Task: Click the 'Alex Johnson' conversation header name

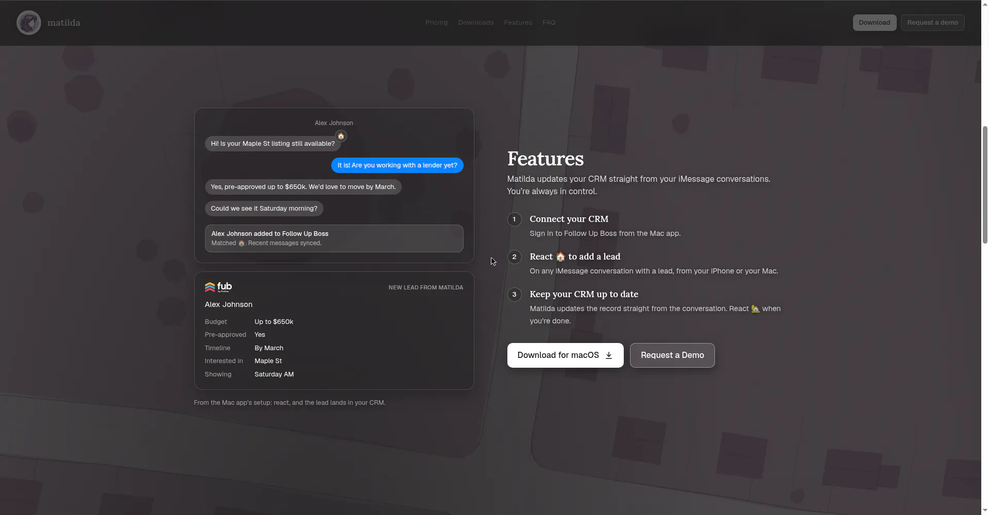Action: point(334,123)
